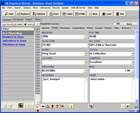
Task: Expand the STATUS dropdown
Action: [133, 54]
